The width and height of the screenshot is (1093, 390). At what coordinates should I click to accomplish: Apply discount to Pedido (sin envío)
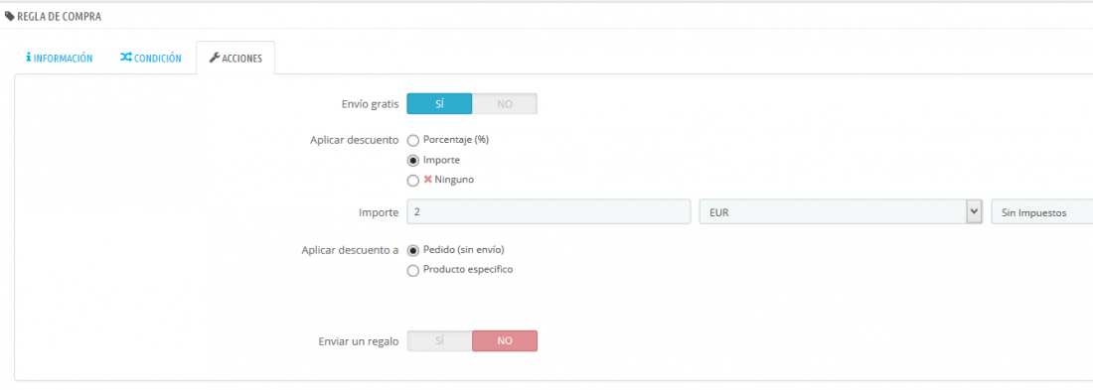pyautogui.click(x=412, y=250)
